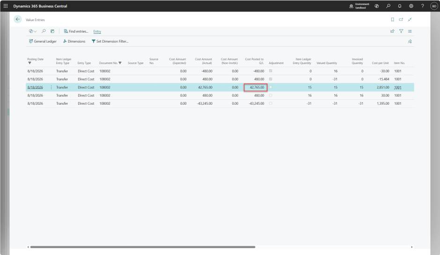This screenshot has height=255, width=440.
Task: Bookmark this Value Entries page
Action: point(392,19)
